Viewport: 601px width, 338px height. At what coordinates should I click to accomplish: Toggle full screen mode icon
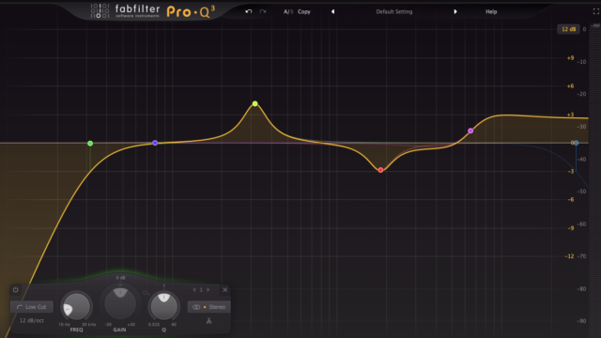tap(596, 12)
